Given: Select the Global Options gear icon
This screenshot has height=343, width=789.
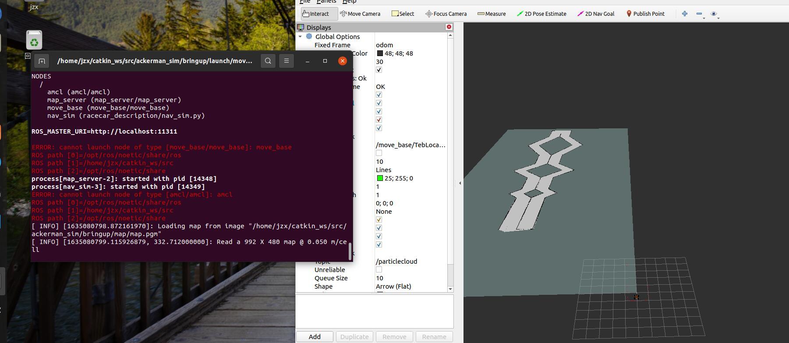Looking at the screenshot, I should [x=309, y=36].
